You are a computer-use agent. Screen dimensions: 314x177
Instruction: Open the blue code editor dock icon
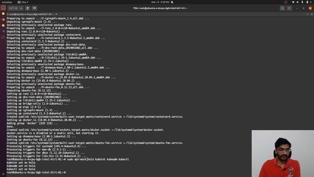tap(3, 31)
